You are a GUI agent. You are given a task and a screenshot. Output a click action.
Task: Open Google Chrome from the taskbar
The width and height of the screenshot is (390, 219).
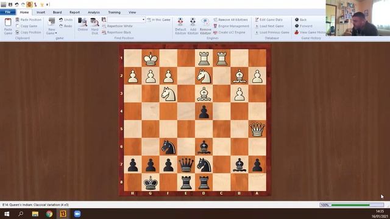(49, 214)
